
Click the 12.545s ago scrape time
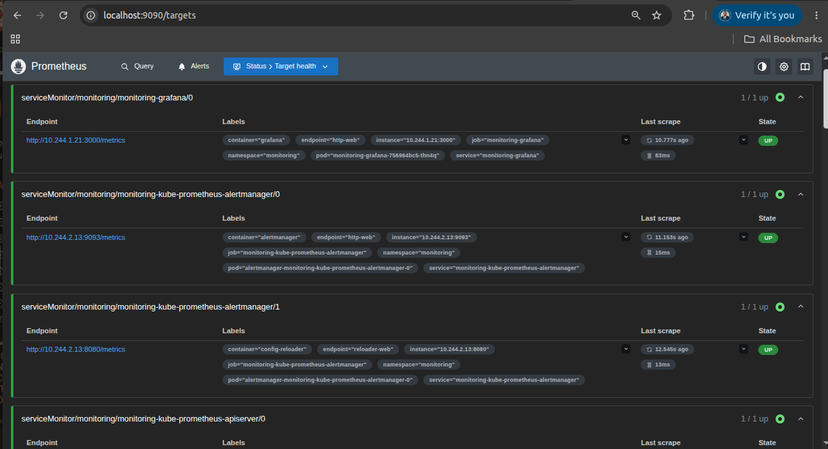(x=668, y=349)
